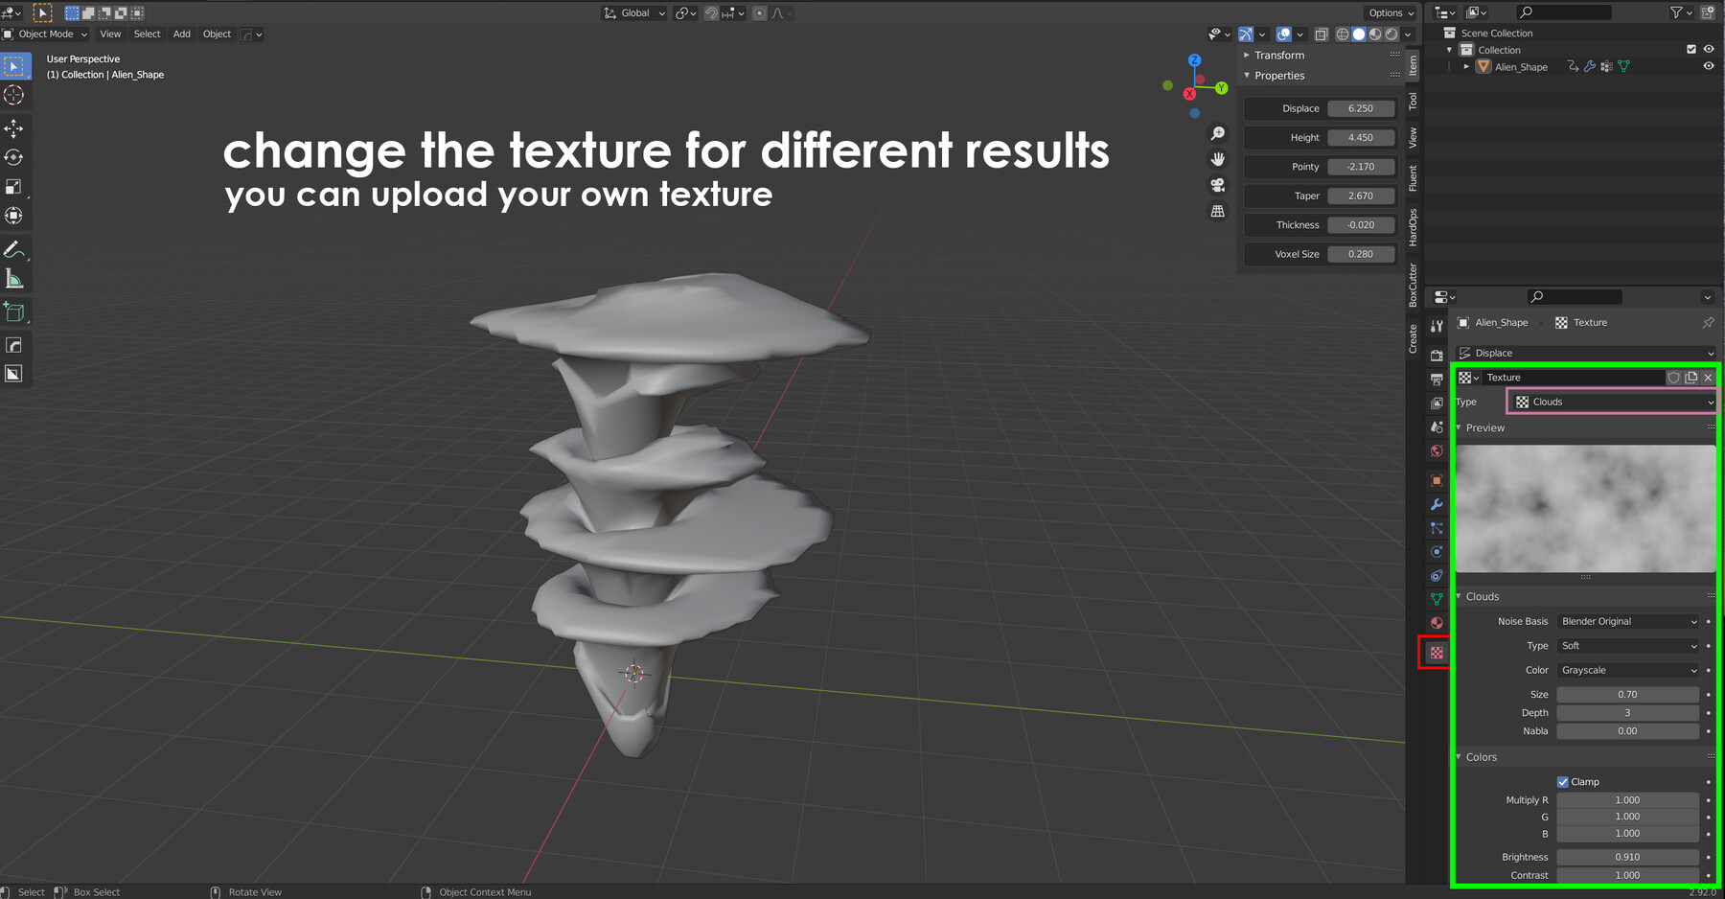The height and width of the screenshot is (899, 1725).
Task: Open the Modifier Properties wrench tab
Action: click(x=1437, y=504)
